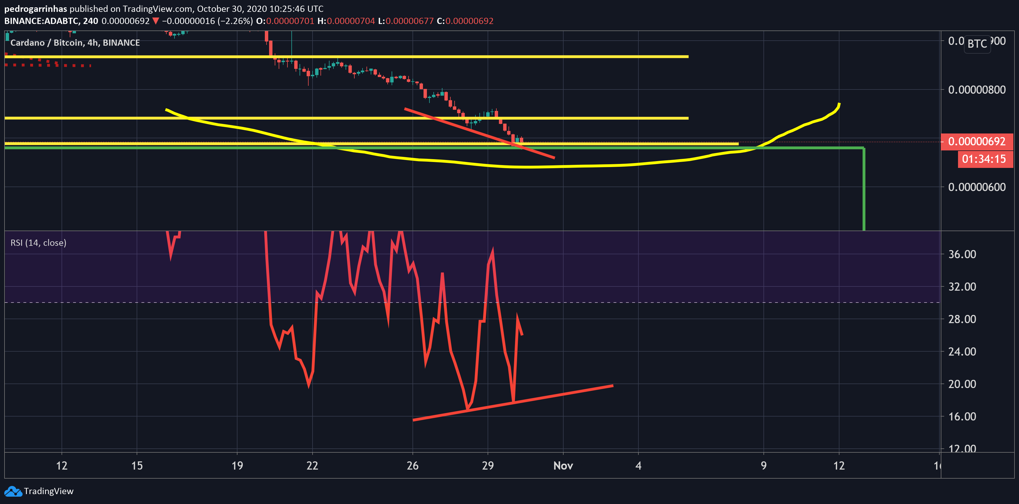Click the 0.00000600 price axis label

(977, 187)
